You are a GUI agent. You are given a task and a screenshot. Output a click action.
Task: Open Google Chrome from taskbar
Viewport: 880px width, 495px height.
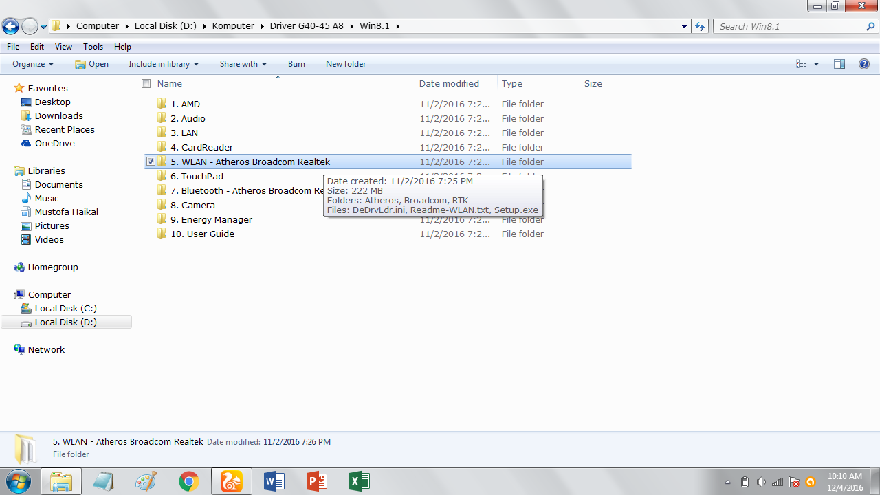188,481
